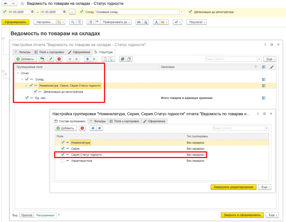Click 'Закрыть и сформировать' button
The image size is (286, 222).
click(x=242, y=215)
